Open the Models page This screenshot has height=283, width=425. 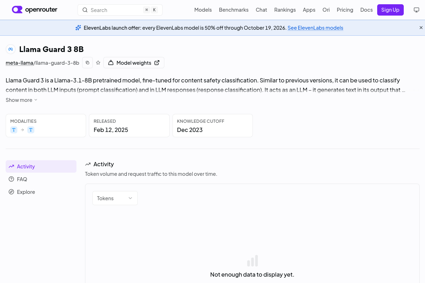click(x=203, y=10)
